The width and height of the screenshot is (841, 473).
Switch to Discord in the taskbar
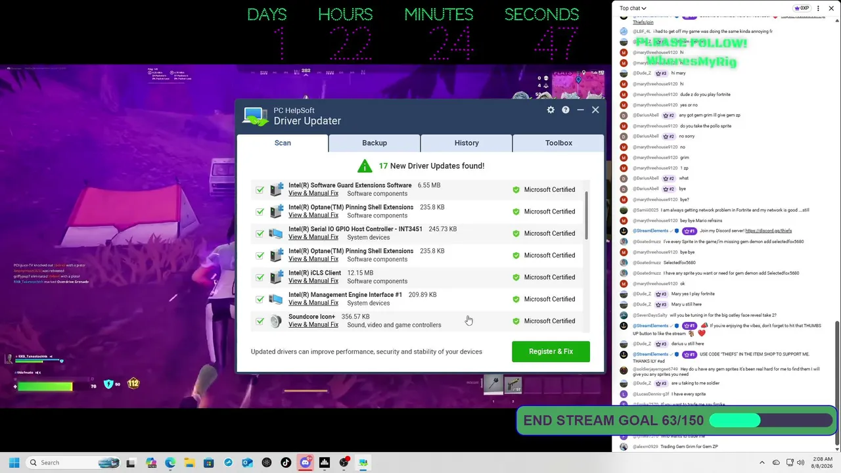point(305,462)
